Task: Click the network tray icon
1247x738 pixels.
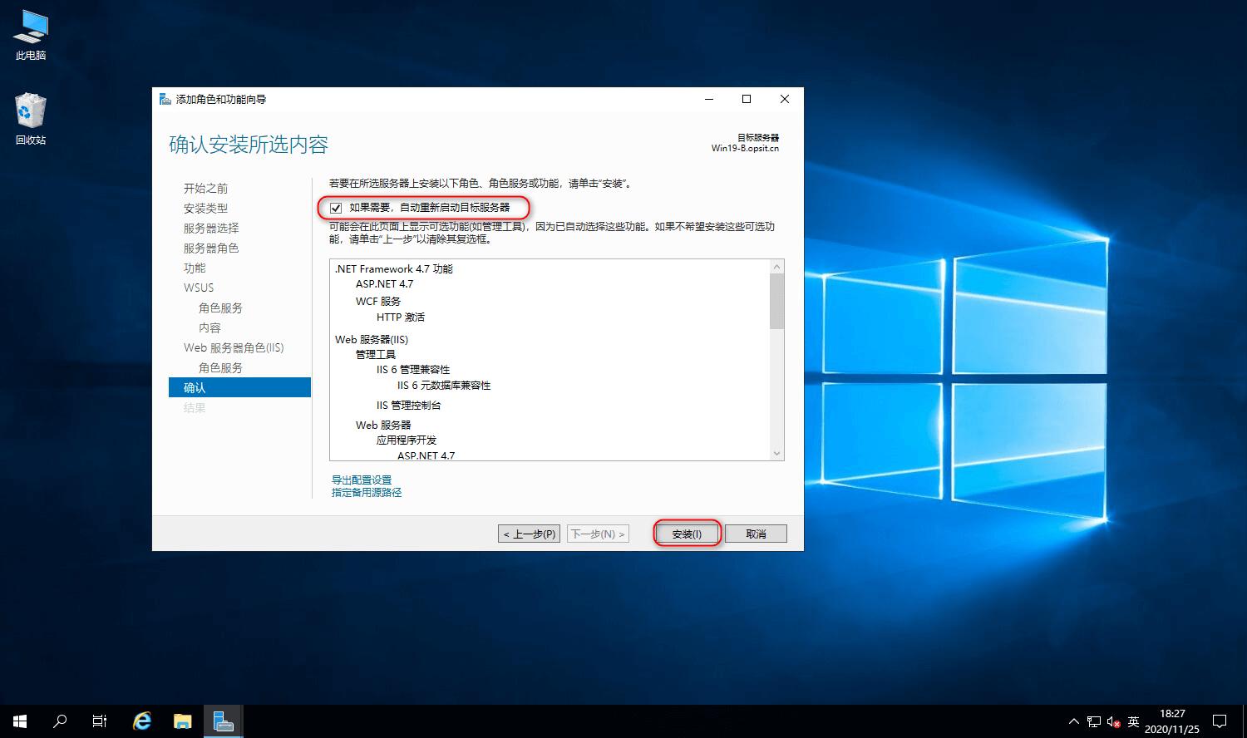Action: click(x=1094, y=721)
